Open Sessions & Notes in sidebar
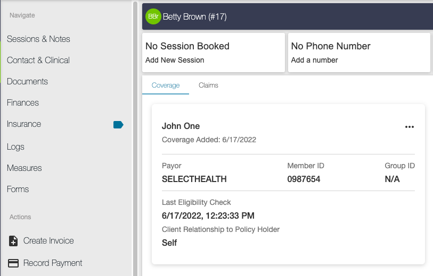 click(38, 39)
